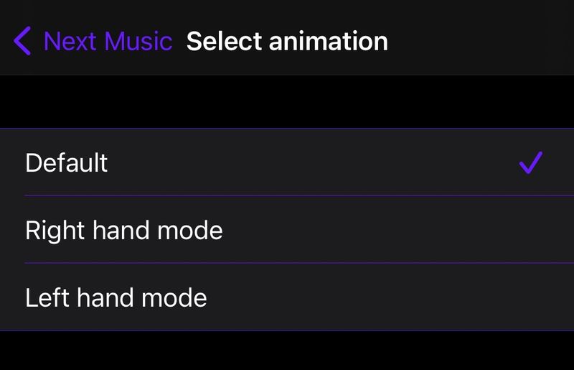Go back to Next Music settings
This screenshot has width=574, height=370.
(93, 41)
